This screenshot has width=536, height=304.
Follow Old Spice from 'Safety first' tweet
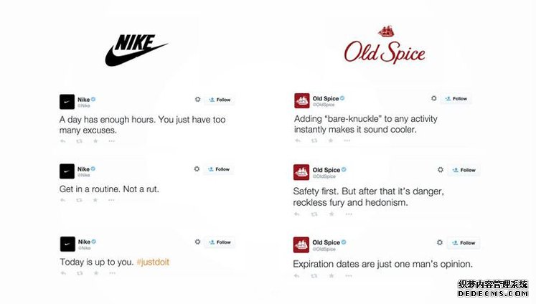pos(464,170)
